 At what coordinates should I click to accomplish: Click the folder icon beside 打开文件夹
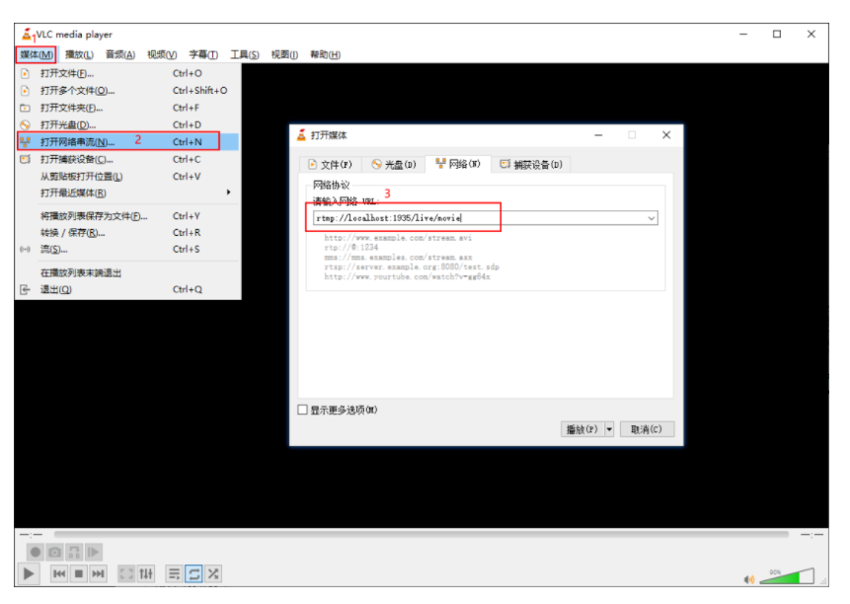pyautogui.click(x=26, y=108)
